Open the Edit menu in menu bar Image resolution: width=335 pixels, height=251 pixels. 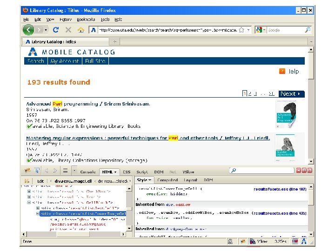click(x=38, y=20)
